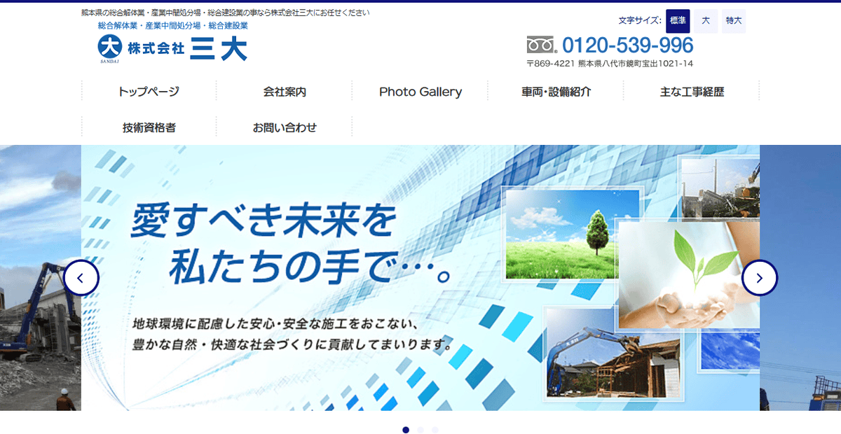Switch to the Photo Gallery section
The image size is (841, 434).
(x=420, y=91)
